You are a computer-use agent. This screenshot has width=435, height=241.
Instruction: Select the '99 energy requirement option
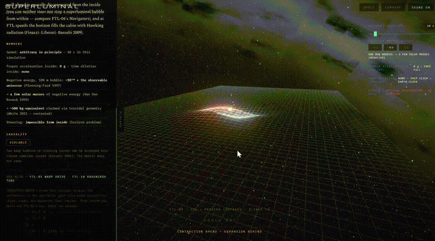pyautogui.click(x=390, y=48)
